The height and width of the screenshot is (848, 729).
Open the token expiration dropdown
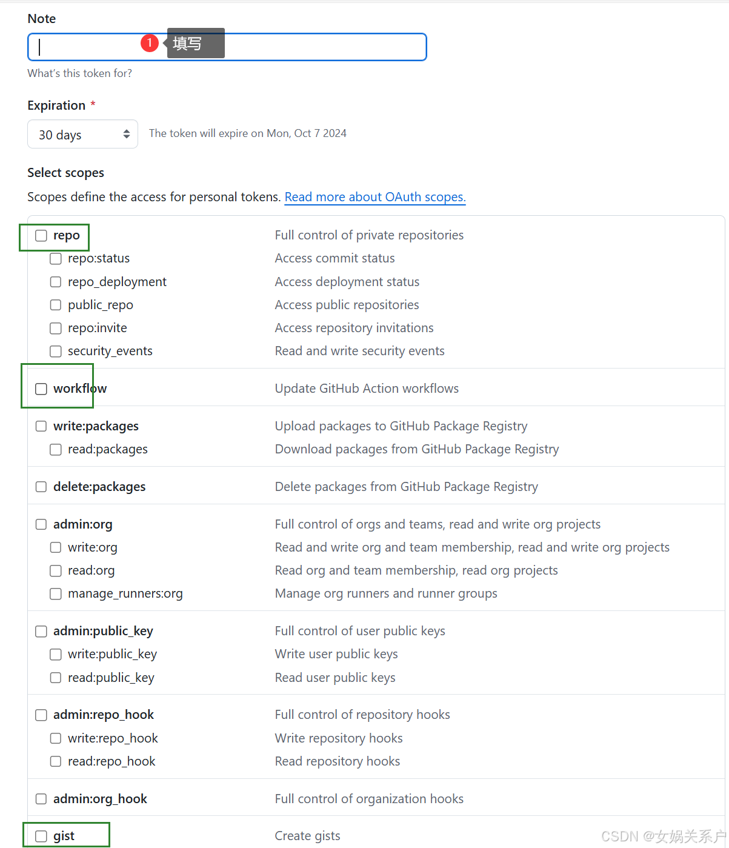82,134
